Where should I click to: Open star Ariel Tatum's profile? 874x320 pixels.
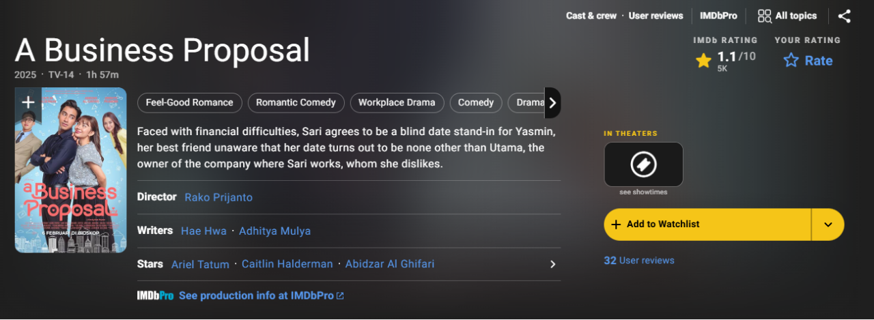pos(200,264)
